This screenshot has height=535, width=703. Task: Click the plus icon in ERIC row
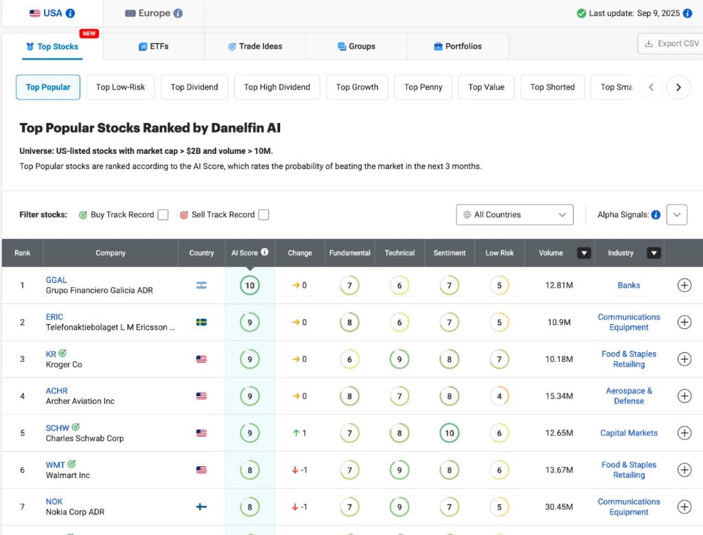pos(684,322)
